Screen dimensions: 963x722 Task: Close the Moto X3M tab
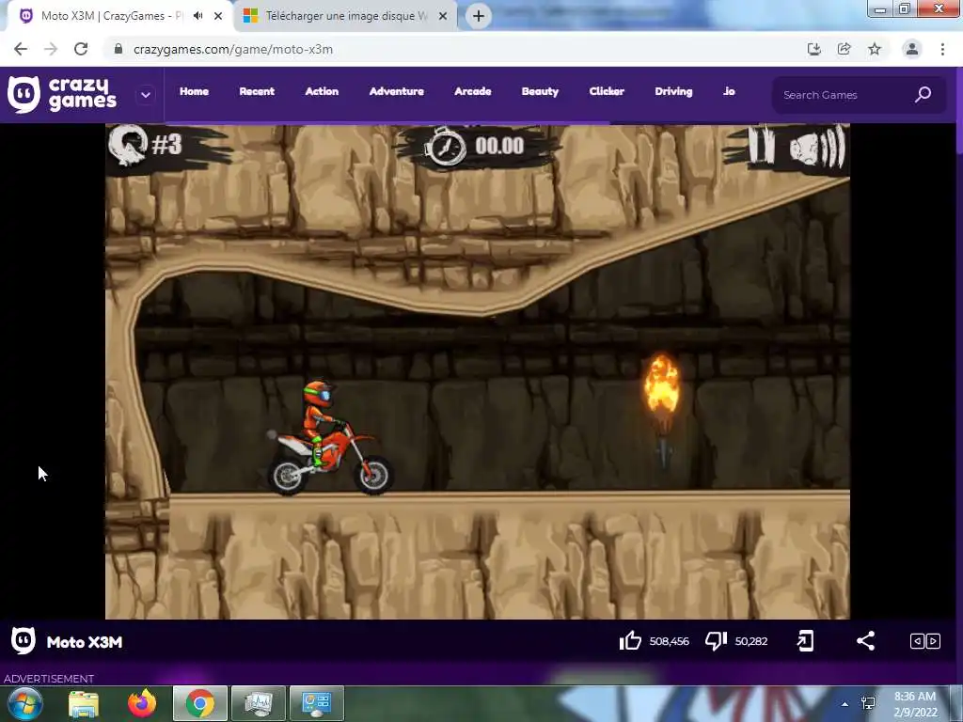(218, 17)
